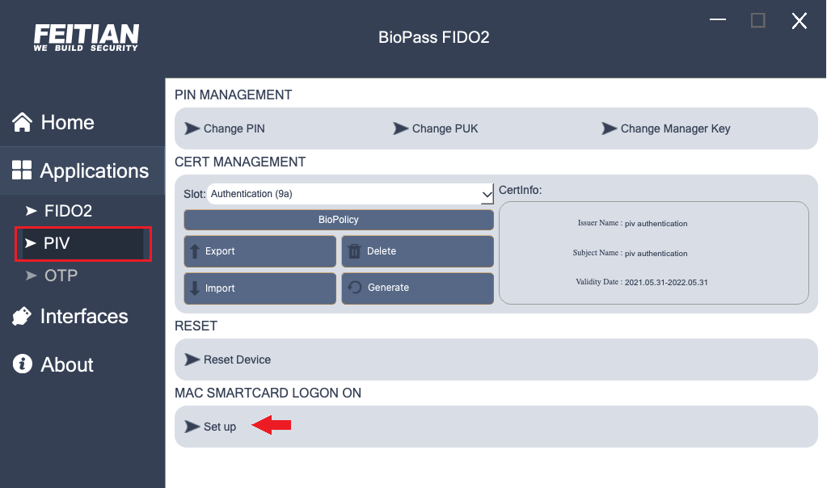Click the Home house icon
Image resolution: width=827 pixels, height=488 pixels.
22,122
